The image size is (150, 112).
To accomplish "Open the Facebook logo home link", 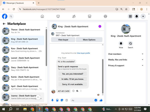I will 4,16.
